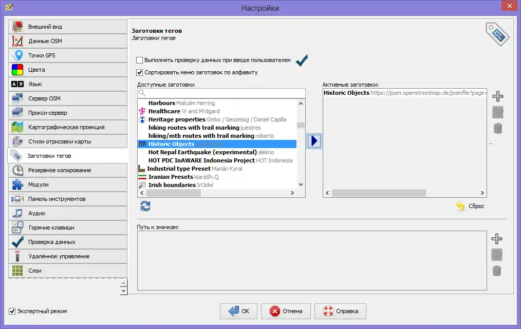
Task: Uncheck sort preset menu alphabetically
Action: tap(140, 72)
